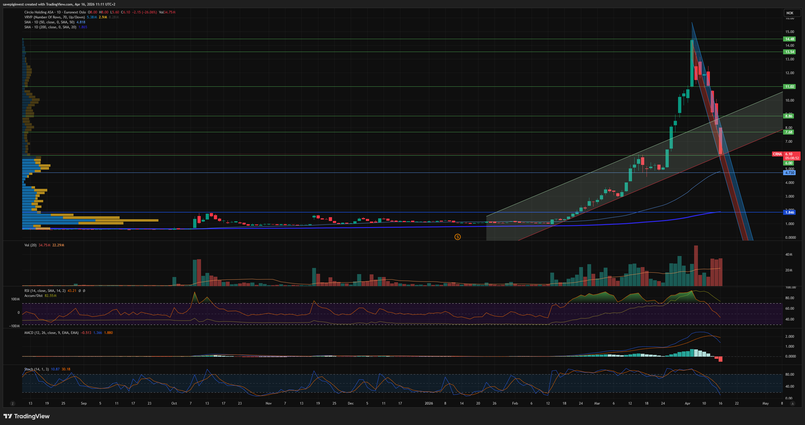
Task: Click the Apr label on time axis
Action: click(687, 403)
